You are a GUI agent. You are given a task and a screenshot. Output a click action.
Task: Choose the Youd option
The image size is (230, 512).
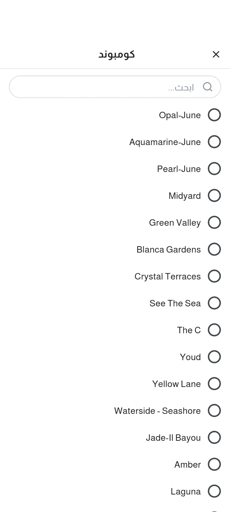coord(214,357)
